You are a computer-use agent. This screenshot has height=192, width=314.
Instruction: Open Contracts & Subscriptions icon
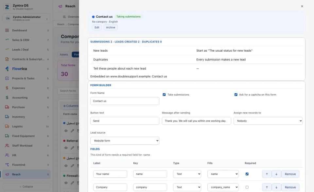tap(7, 59)
